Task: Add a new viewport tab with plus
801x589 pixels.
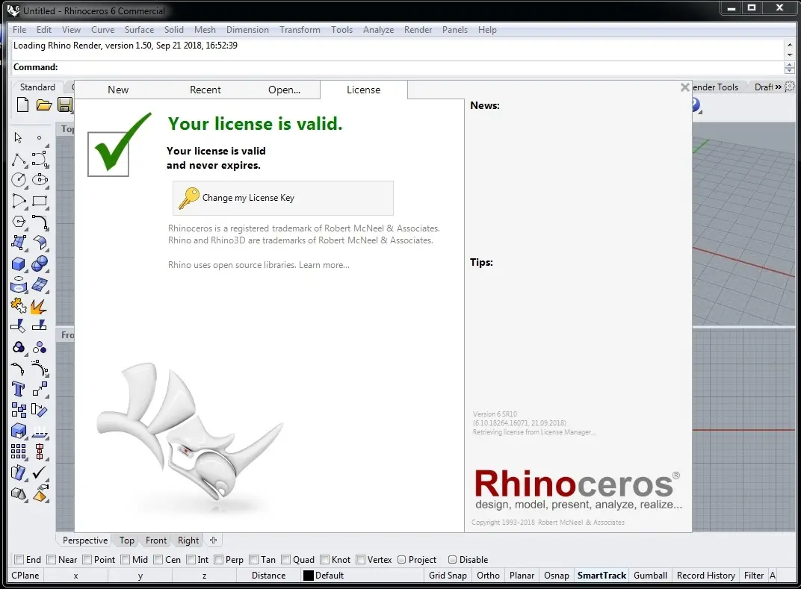Action: click(x=214, y=540)
